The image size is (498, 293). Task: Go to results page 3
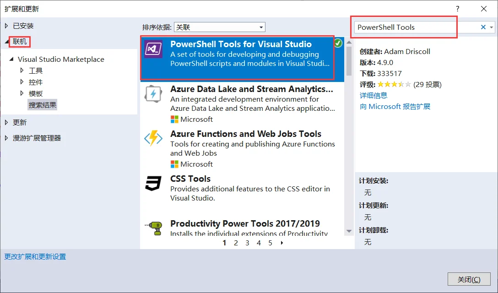pos(248,243)
